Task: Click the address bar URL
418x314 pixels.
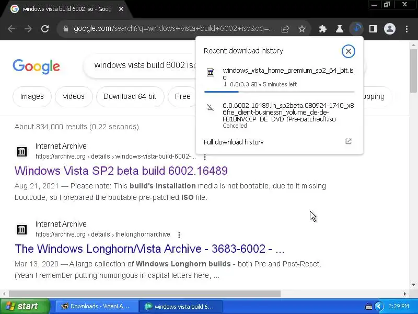Action: click(x=174, y=29)
